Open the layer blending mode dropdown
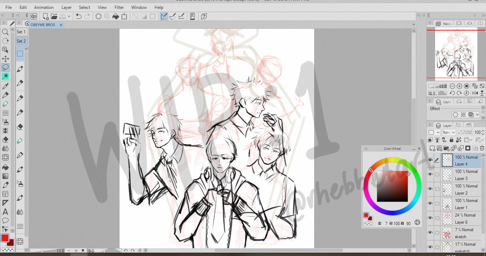The width and height of the screenshot is (486, 256). [x=449, y=132]
